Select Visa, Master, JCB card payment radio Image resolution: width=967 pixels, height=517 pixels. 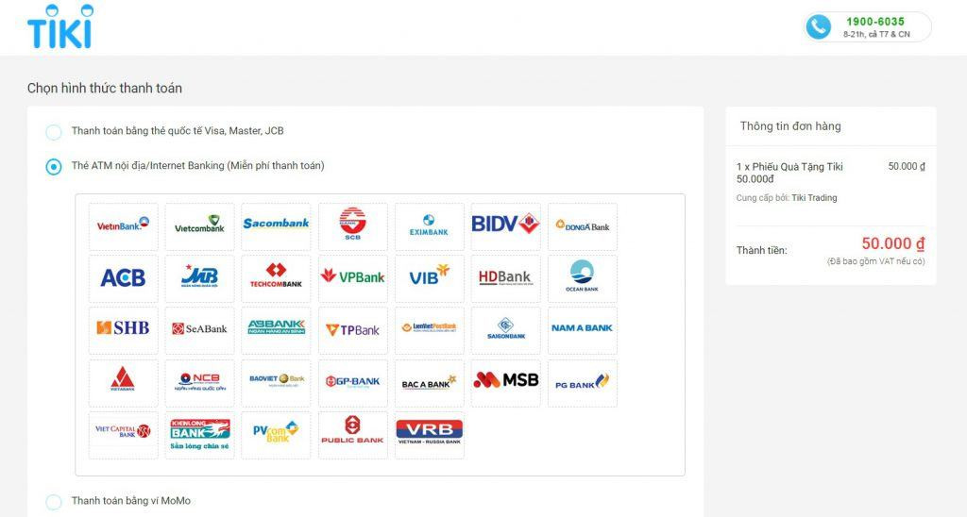pyautogui.click(x=54, y=132)
